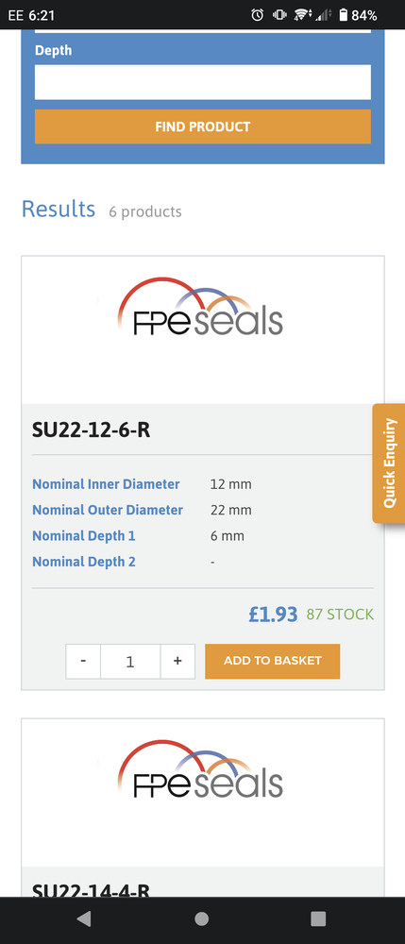The image size is (405, 944).
Task: Click the quantity field showing 1
Action: 130,661
